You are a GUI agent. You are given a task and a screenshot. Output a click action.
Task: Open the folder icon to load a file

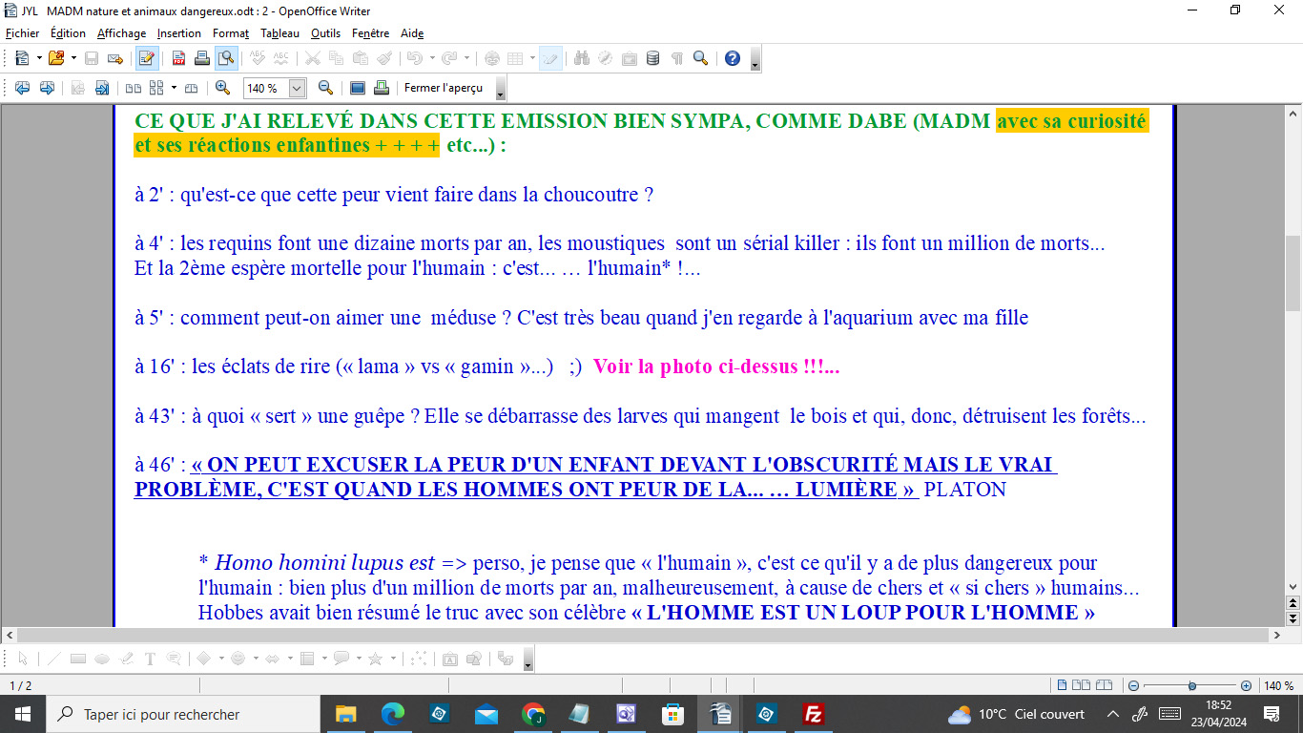(57, 58)
